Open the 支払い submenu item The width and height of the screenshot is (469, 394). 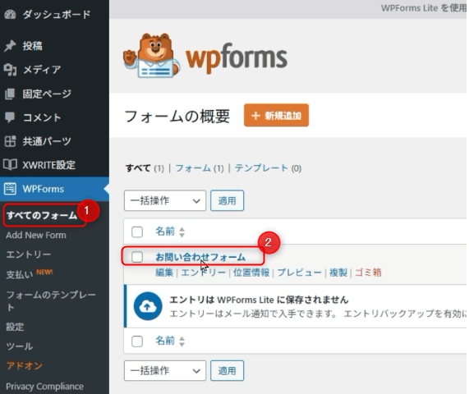point(20,274)
